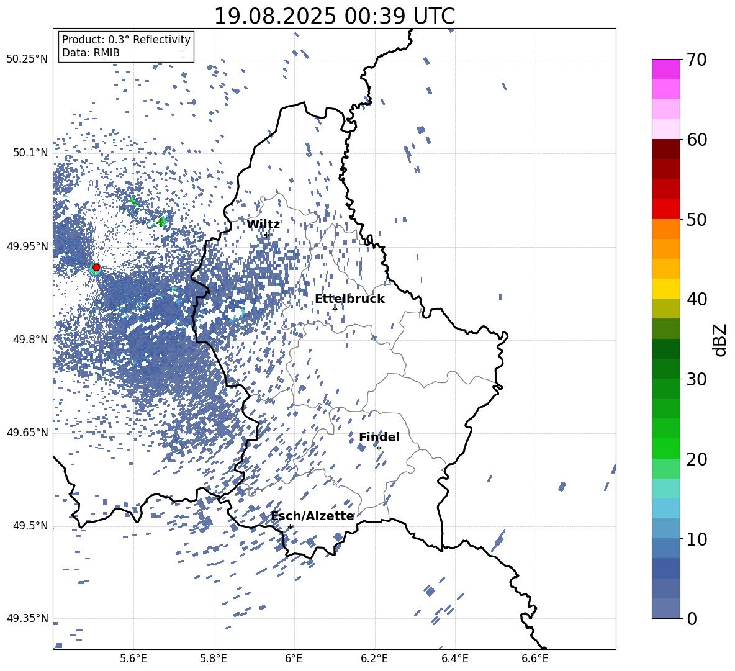Click the bright green colorbar segment at 20
This screenshot has height=671, width=735.
click(666, 448)
